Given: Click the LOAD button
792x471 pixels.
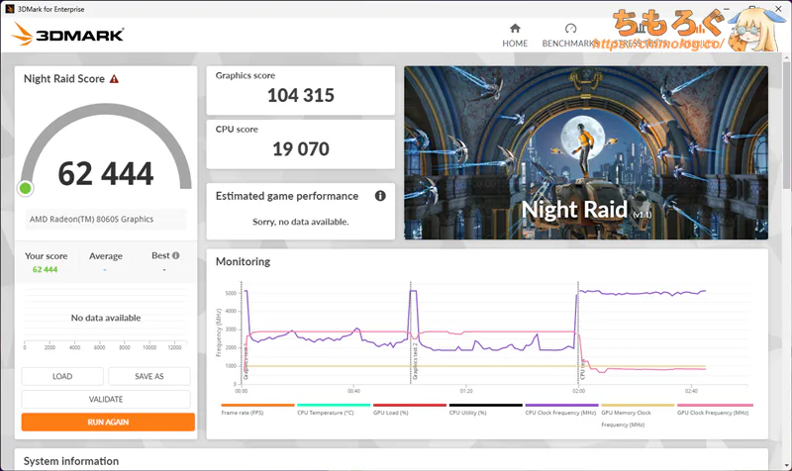Looking at the screenshot, I should 62,376.
